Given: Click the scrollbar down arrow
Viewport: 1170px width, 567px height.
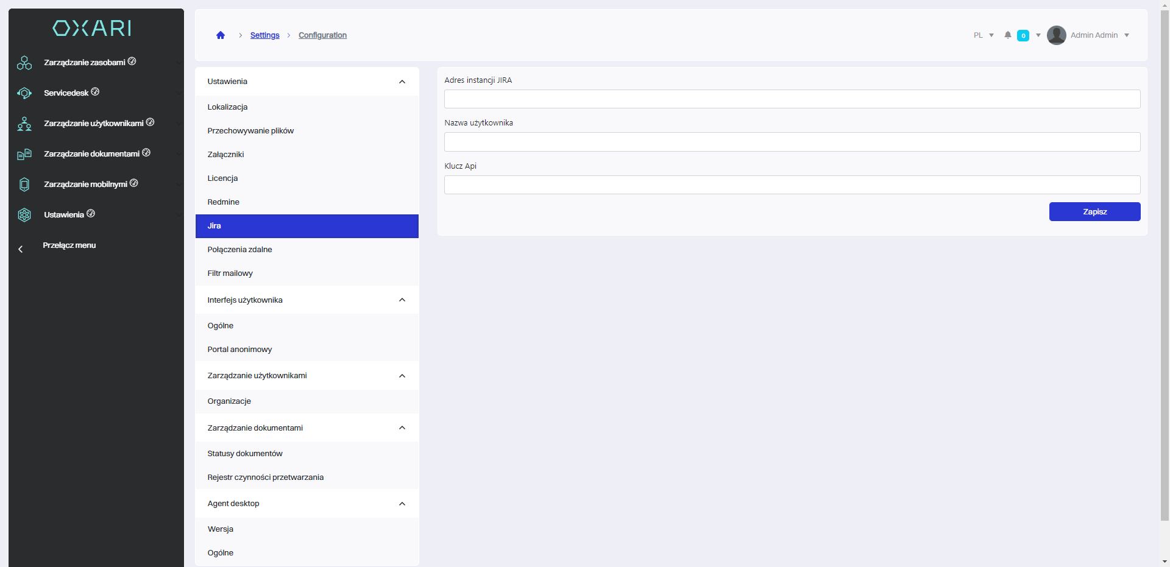Looking at the screenshot, I should 1165,562.
